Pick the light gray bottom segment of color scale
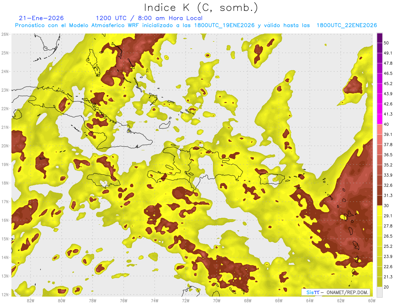This screenshot has height=305, width=395. [380, 292]
